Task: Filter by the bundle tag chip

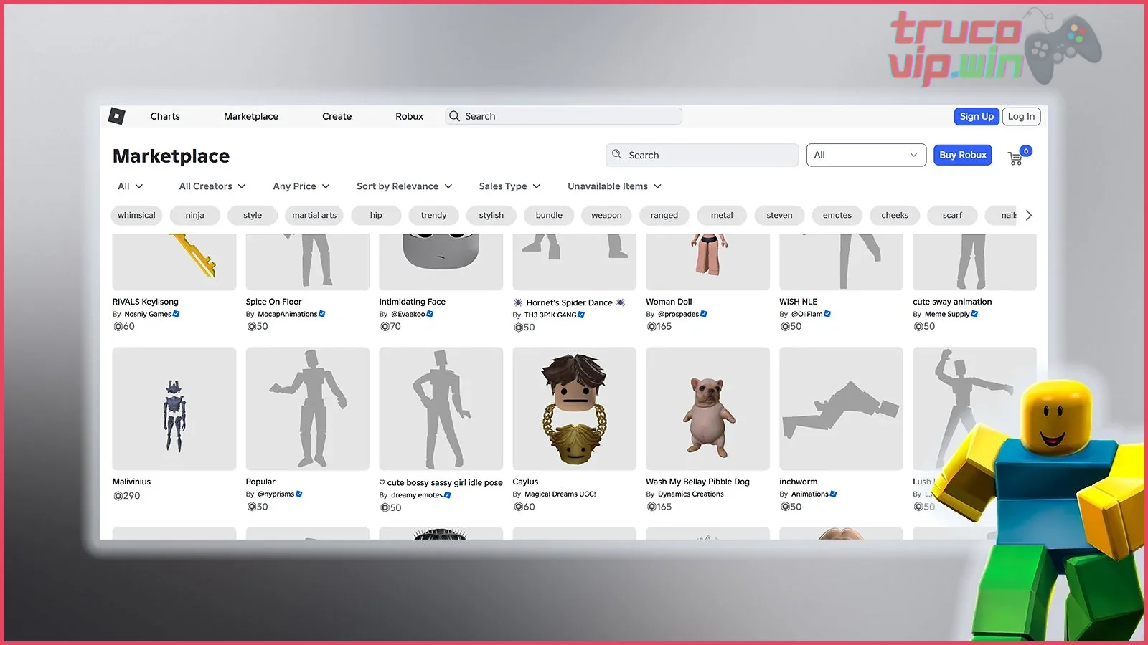Action: click(549, 215)
